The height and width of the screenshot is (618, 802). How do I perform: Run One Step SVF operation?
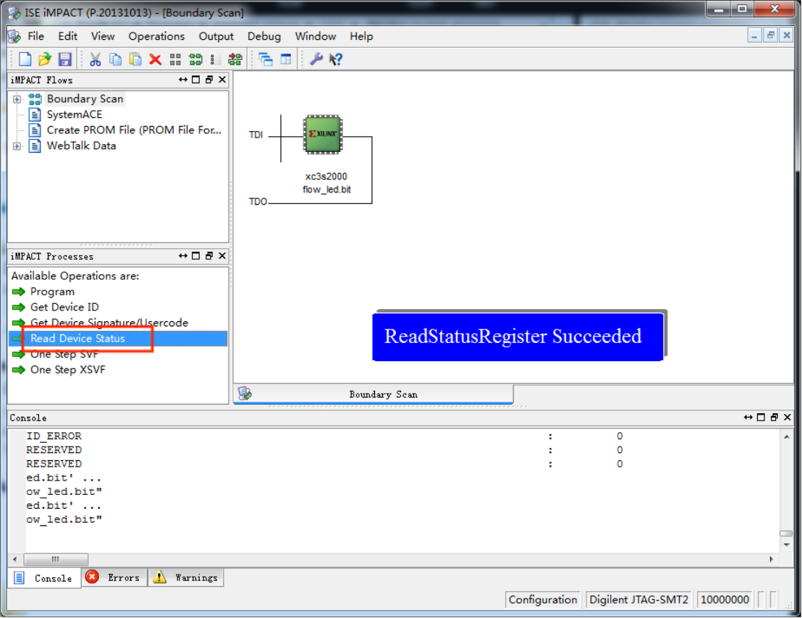click(x=64, y=355)
